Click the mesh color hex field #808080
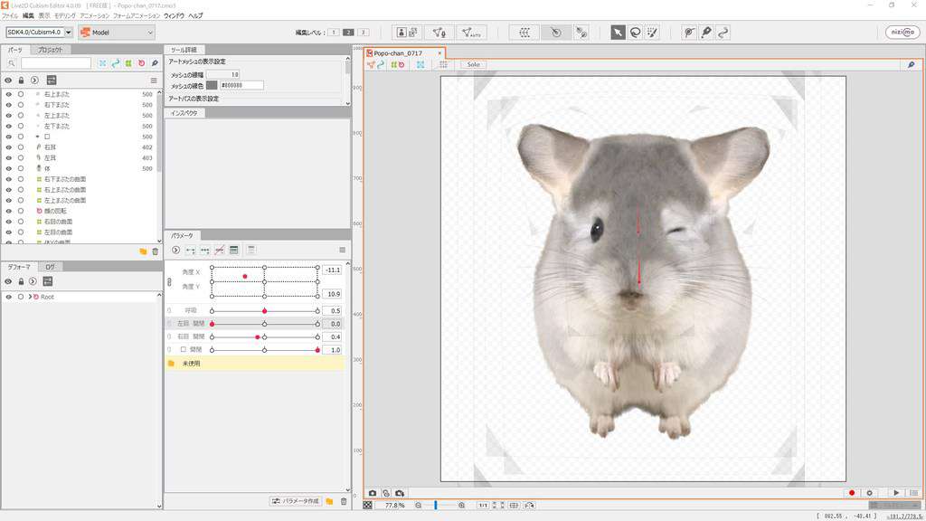This screenshot has width=926, height=521. (x=241, y=85)
